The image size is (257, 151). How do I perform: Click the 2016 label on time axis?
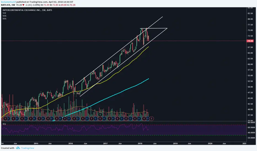(x=71, y=144)
